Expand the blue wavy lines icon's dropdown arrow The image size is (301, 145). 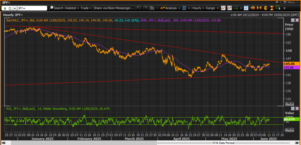pos(189,8)
